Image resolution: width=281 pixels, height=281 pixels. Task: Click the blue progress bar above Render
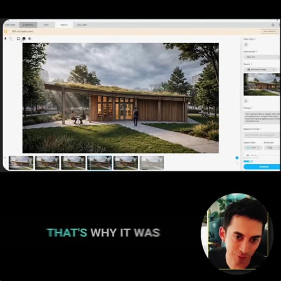248,162
